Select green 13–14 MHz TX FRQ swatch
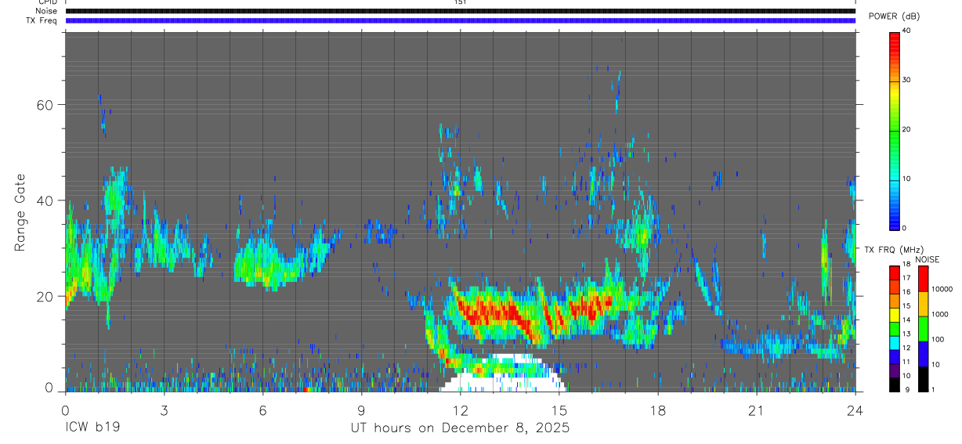The height and width of the screenshot is (444, 962). click(x=895, y=329)
